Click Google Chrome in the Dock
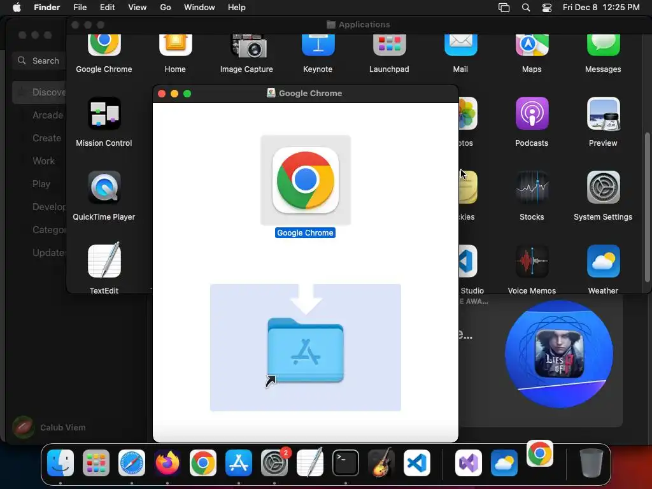 (x=203, y=463)
